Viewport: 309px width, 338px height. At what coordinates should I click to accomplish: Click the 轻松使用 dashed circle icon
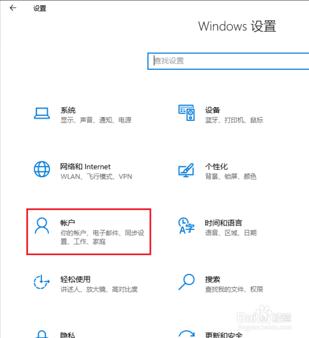tap(41, 282)
